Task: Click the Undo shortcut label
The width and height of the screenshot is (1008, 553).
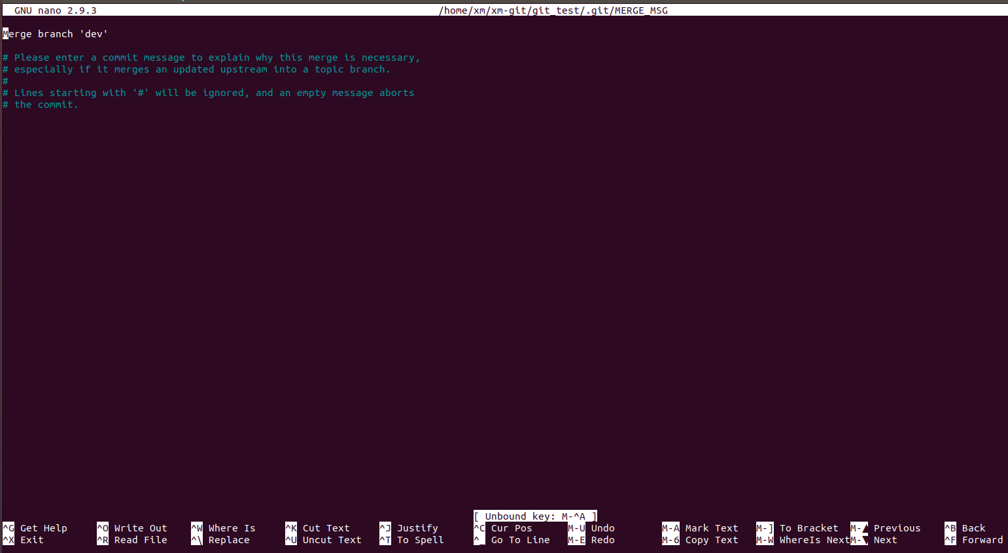Action: 602,528
